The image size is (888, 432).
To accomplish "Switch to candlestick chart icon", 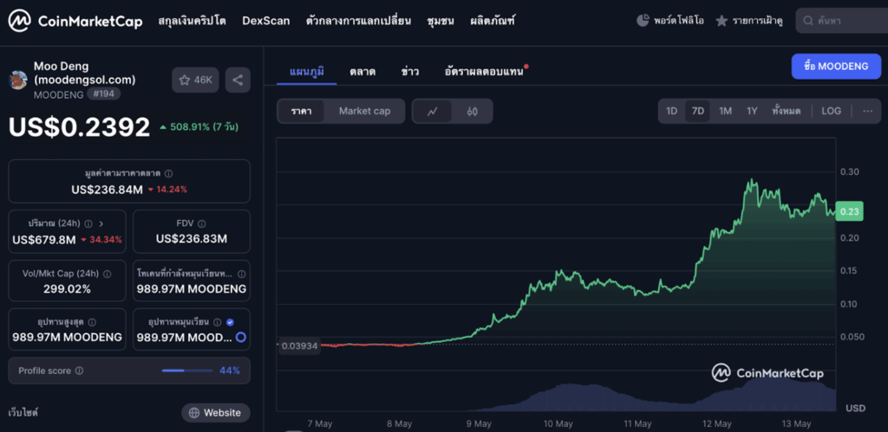I will point(473,111).
